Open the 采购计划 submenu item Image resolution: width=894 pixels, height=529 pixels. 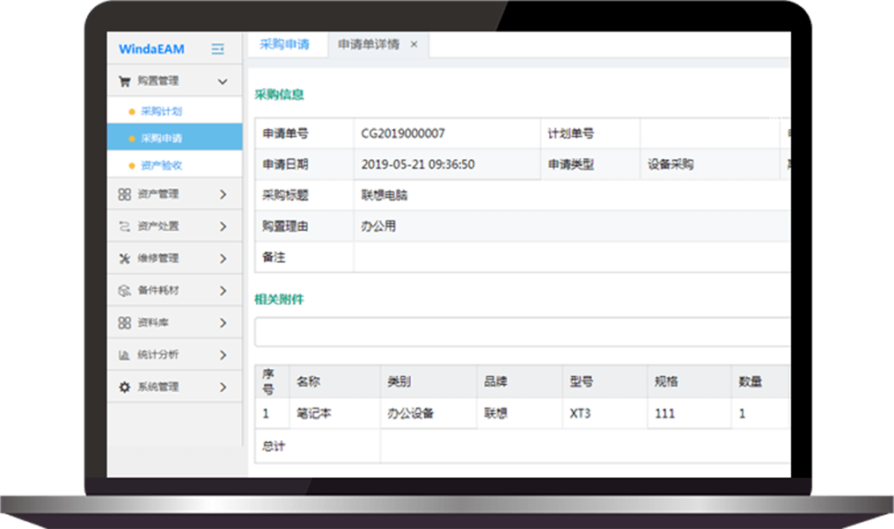coord(161,112)
